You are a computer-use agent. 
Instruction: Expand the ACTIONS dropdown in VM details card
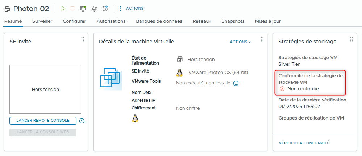point(240,42)
